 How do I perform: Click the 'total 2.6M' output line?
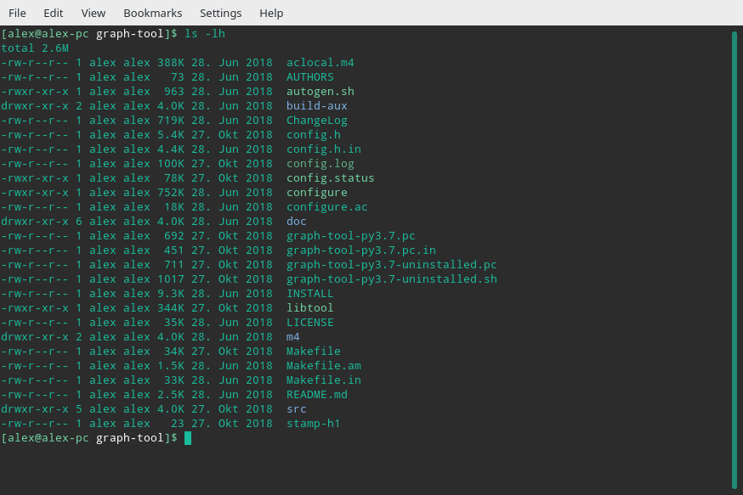tap(35, 48)
